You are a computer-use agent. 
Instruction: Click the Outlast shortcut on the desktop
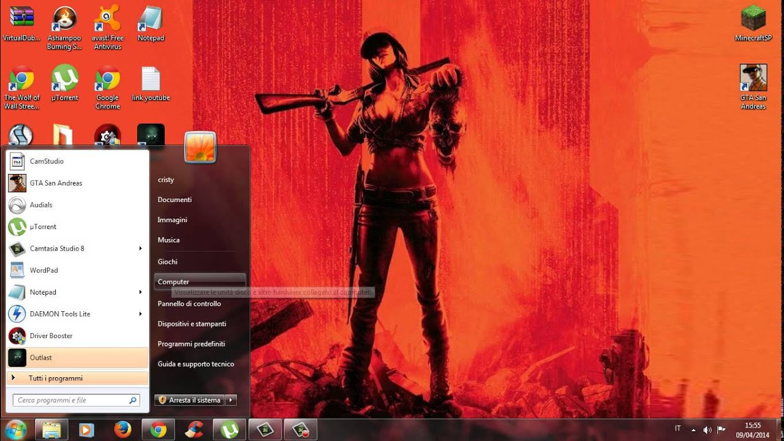pos(151,135)
